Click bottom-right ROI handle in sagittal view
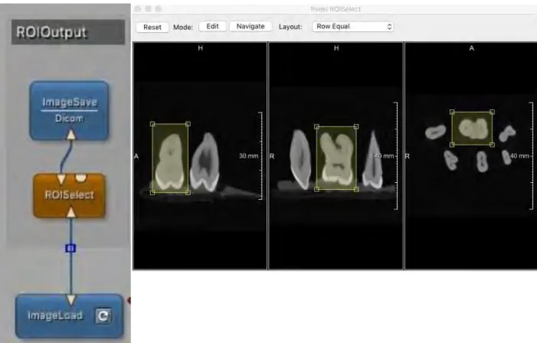 tap(188, 193)
